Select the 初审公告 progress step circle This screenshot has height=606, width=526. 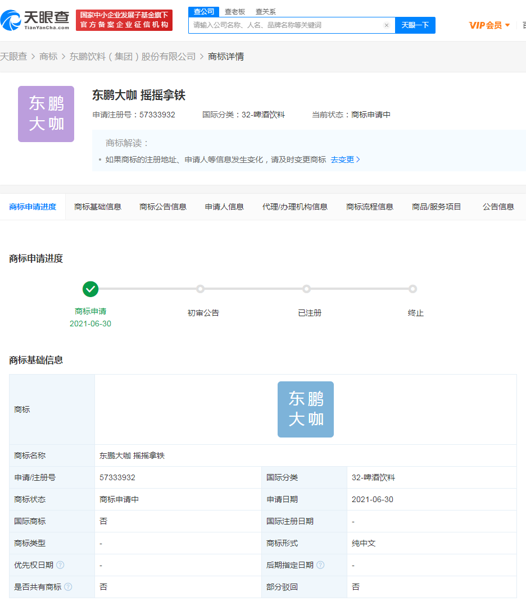point(200,289)
